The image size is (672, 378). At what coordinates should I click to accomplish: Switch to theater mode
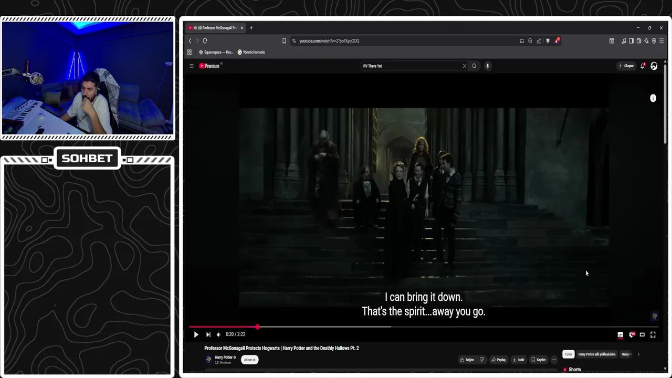point(642,334)
